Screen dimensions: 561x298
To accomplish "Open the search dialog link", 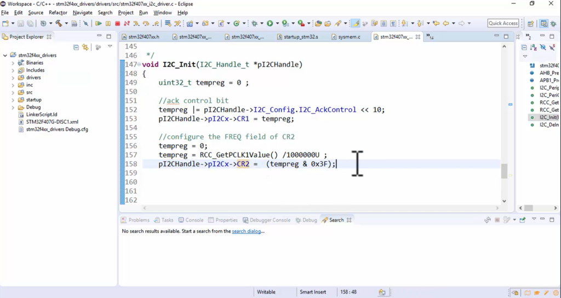I will click(246, 231).
